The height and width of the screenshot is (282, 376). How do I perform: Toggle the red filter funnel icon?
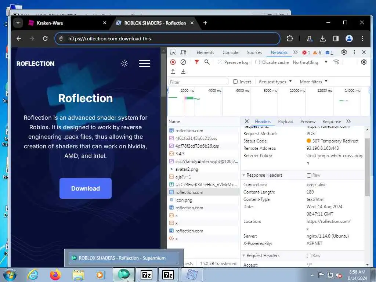pyautogui.click(x=197, y=62)
